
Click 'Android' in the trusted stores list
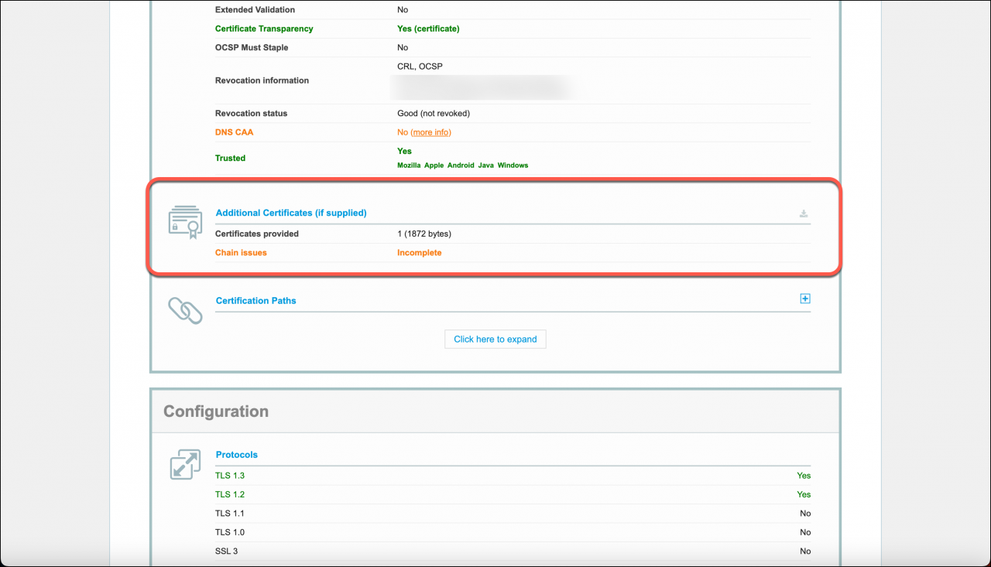pos(461,166)
